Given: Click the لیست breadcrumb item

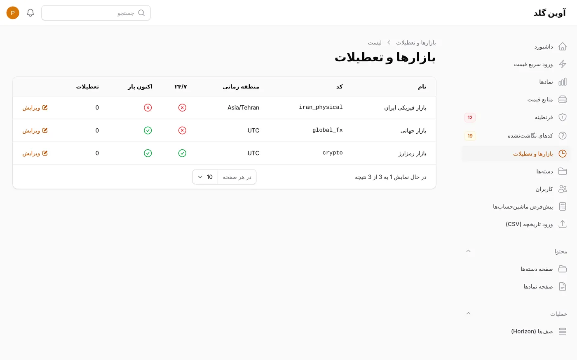Looking at the screenshot, I should pos(375,43).
